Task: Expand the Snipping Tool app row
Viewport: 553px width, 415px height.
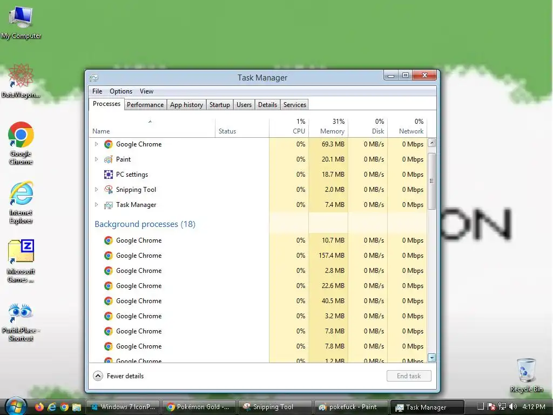Action: coord(96,190)
